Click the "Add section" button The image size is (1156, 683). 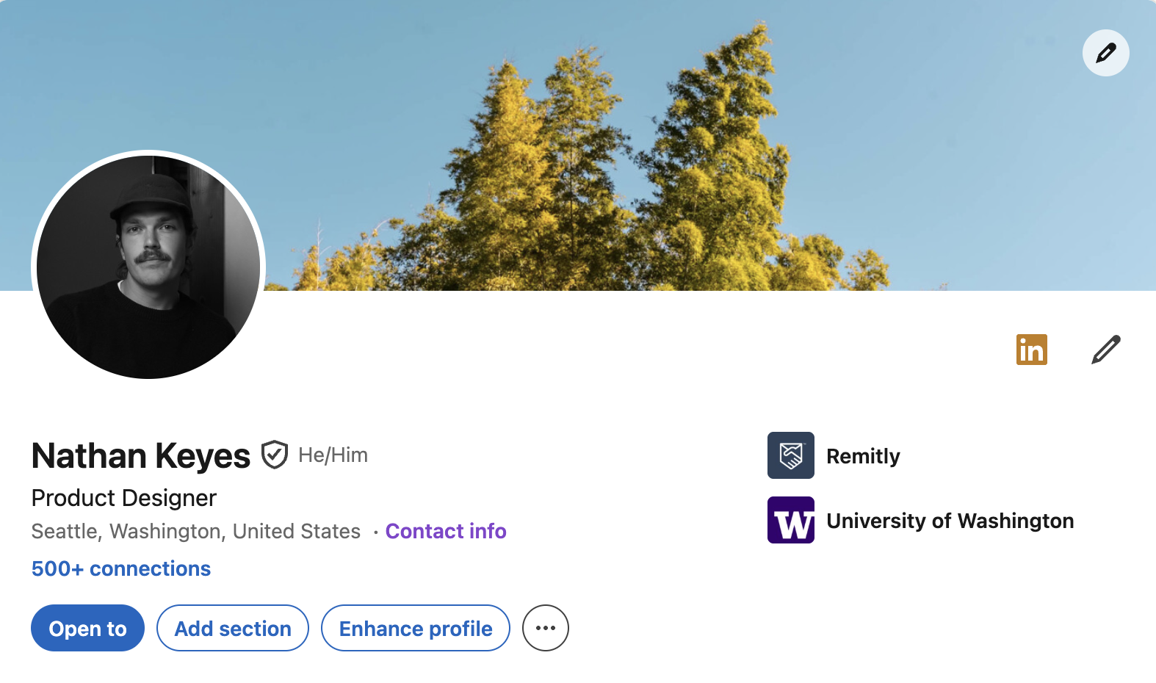tap(232, 628)
